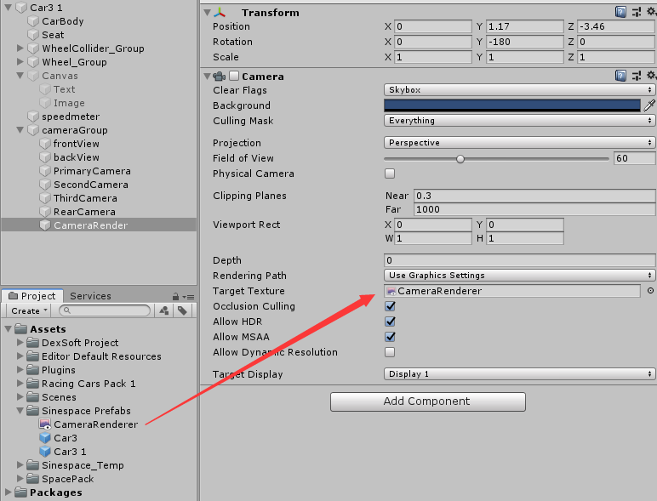Expand Wheel_Group in hierarchy

point(20,61)
